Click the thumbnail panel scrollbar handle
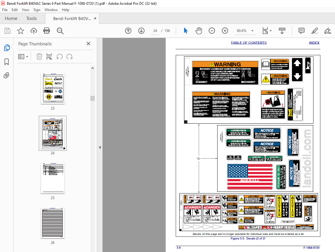This screenshot has height=252, width=335. (93, 98)
